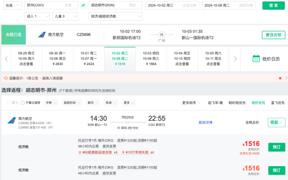Click shield icon beside ¥60 insurance
Viewport: 288px width, 180px height.
coord(80,152)
